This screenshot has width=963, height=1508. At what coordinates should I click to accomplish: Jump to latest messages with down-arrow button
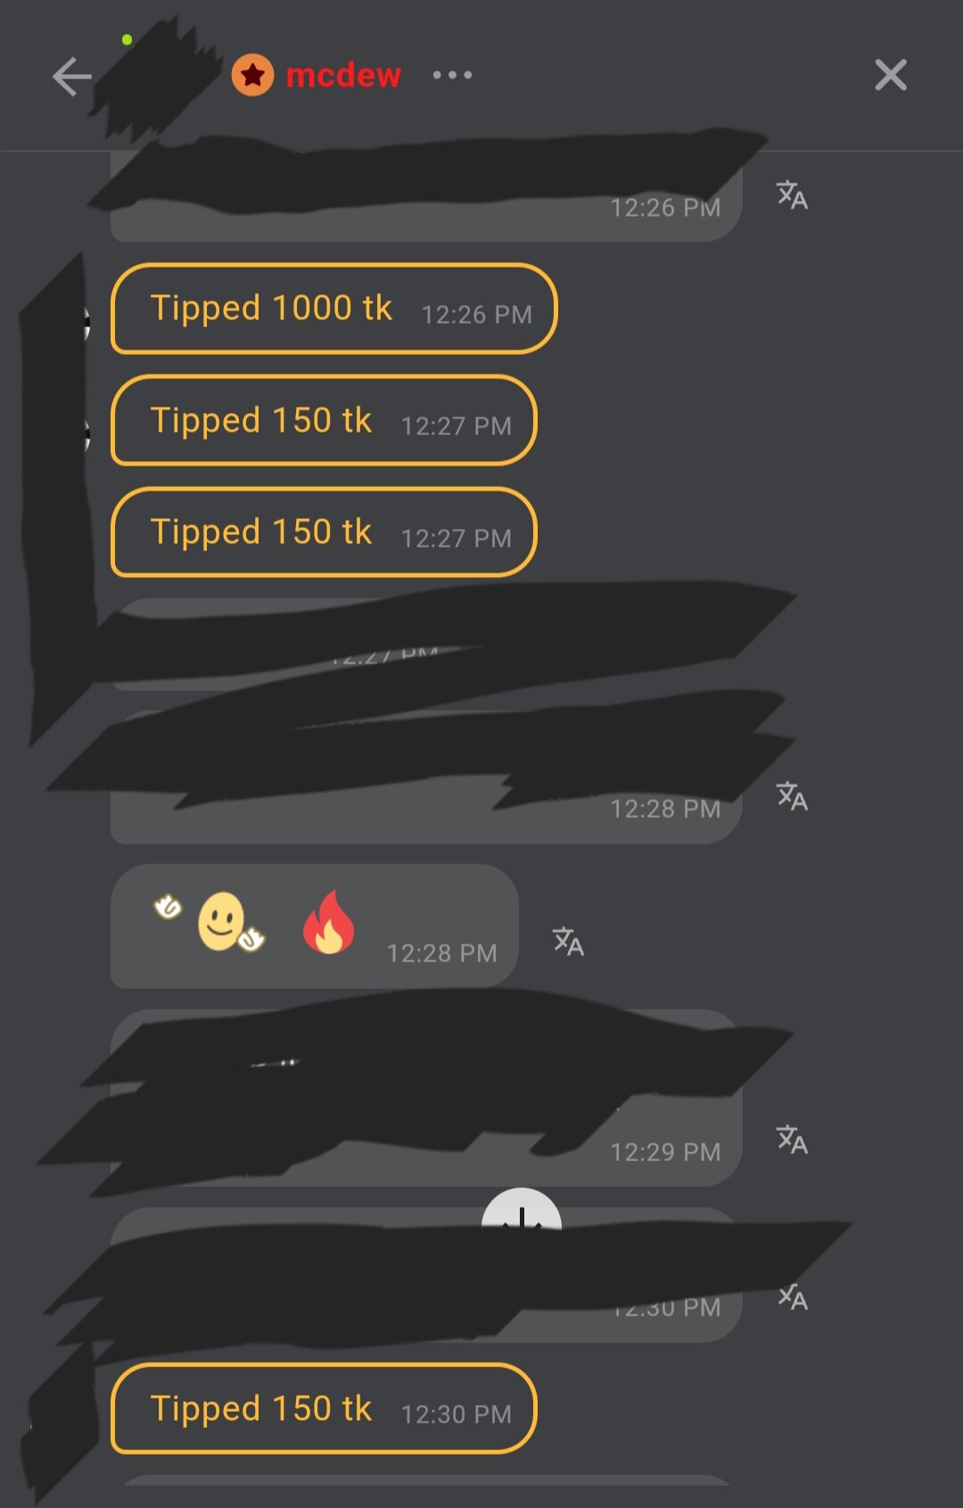point(522,1208)
